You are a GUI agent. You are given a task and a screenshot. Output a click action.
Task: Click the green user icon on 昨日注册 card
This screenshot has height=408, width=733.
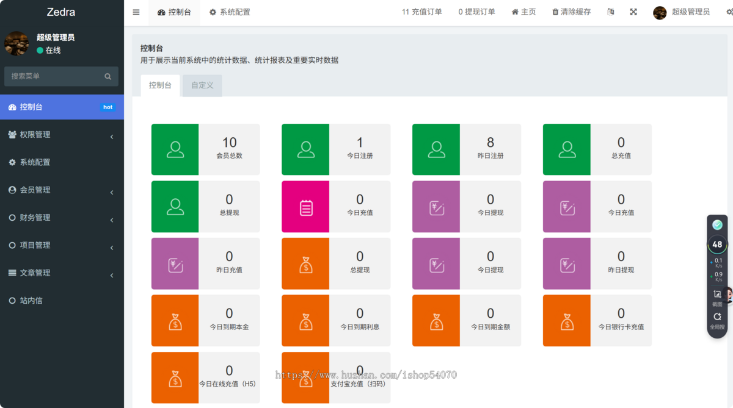[x=436, y=149]
